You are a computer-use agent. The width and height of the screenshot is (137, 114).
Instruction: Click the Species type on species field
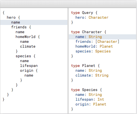pos(103,51)
